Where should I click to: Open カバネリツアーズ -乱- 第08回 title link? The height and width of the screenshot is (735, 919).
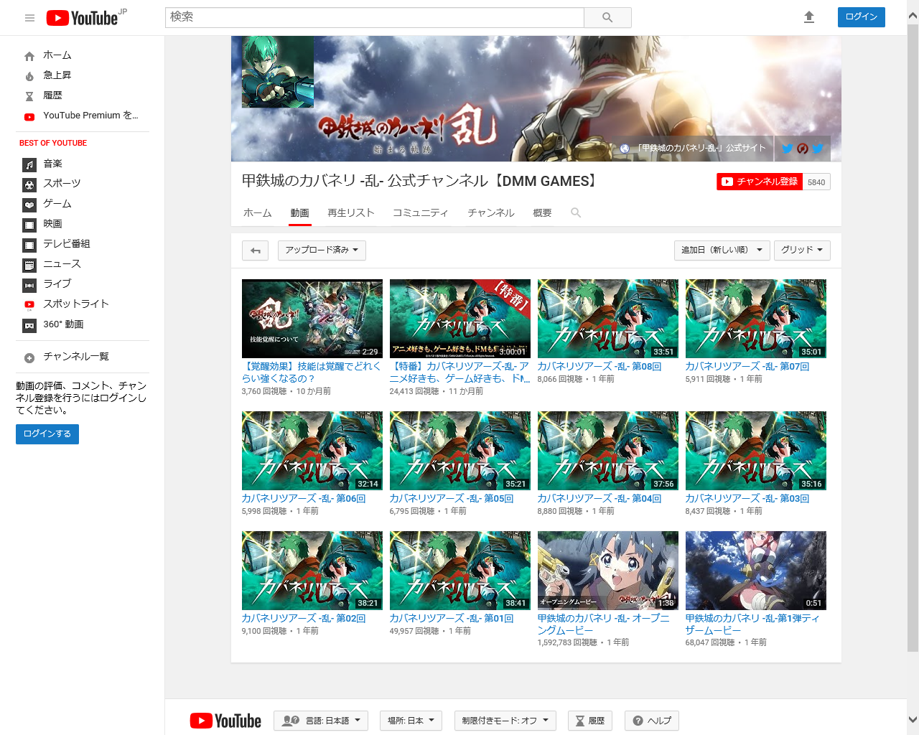pyautogui.click(x=600, y=367)
